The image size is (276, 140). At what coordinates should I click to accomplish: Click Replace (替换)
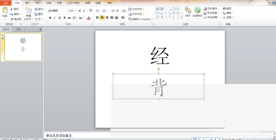click(228, 13)
